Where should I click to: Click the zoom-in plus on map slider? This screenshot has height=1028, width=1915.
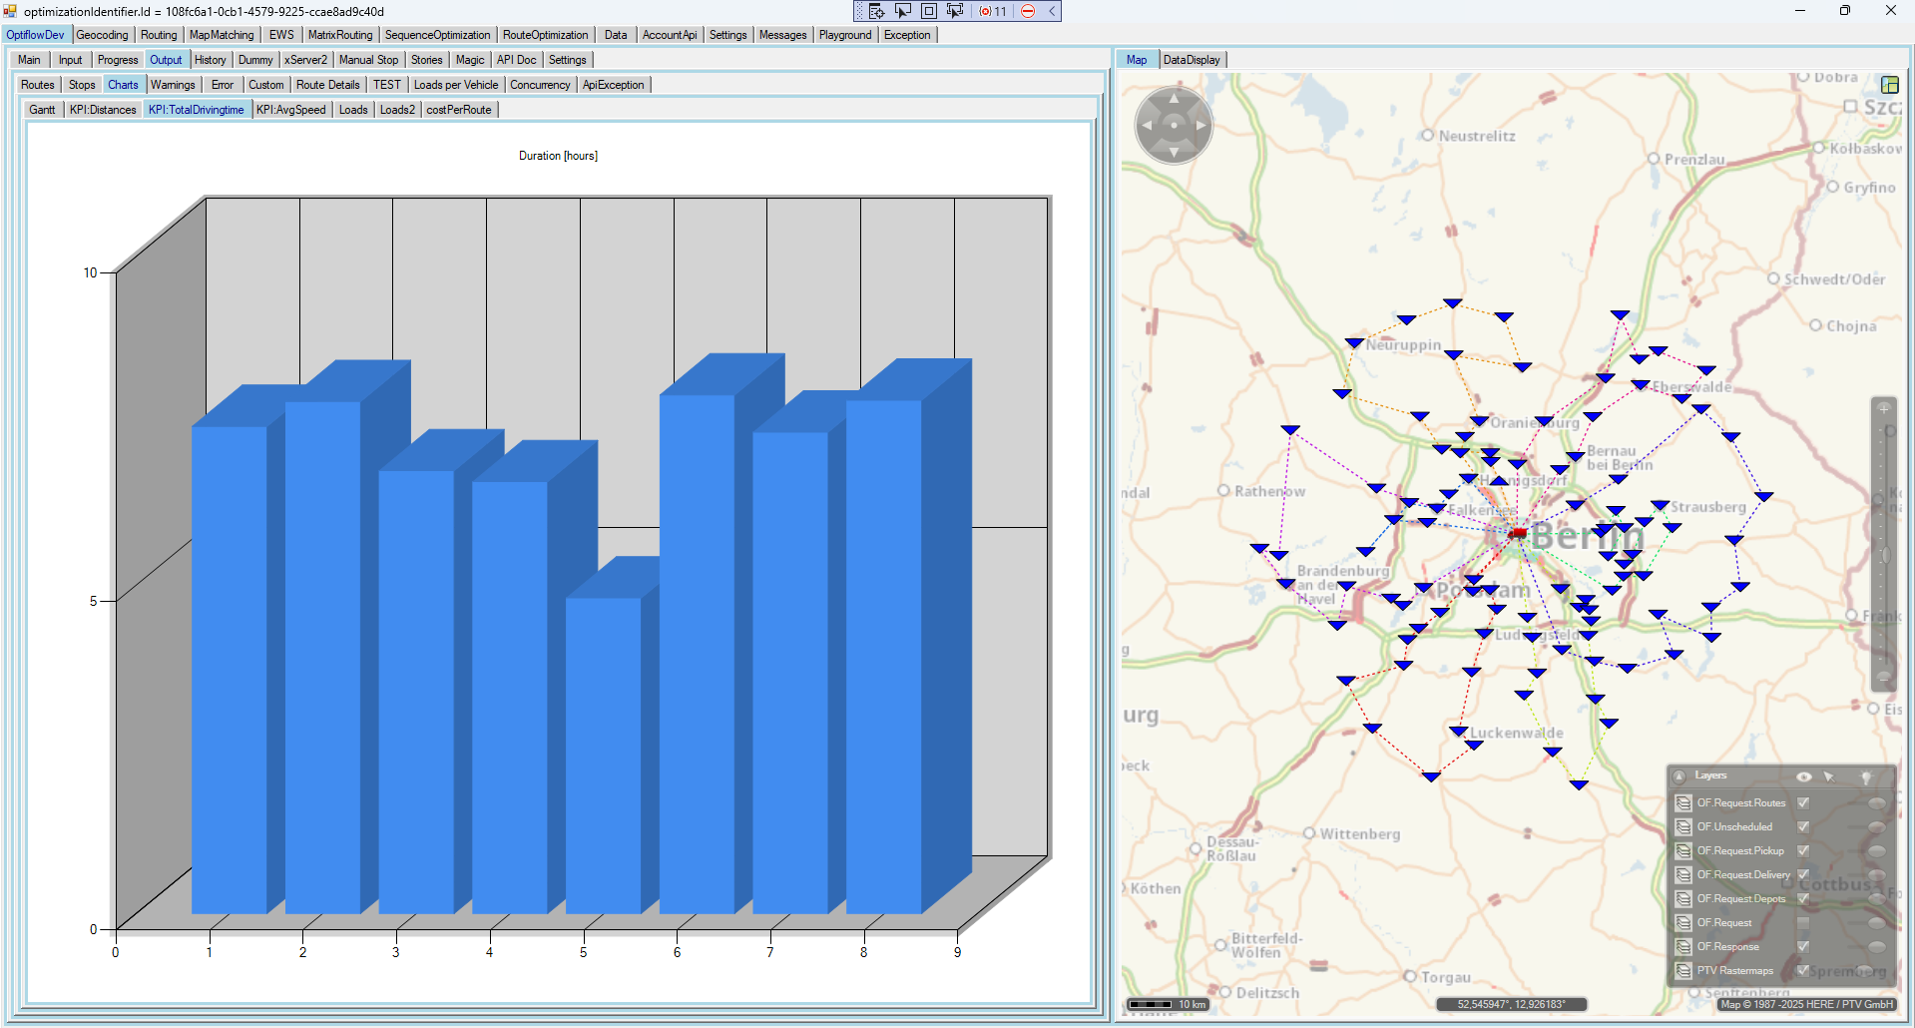[1884, 408]
